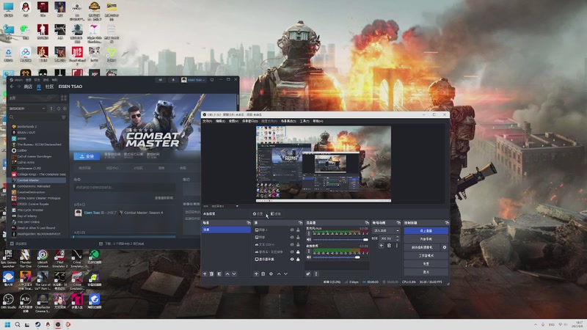Click Exit button in OBS controls
The image size is (587, 330).
(x=426, y=272)
